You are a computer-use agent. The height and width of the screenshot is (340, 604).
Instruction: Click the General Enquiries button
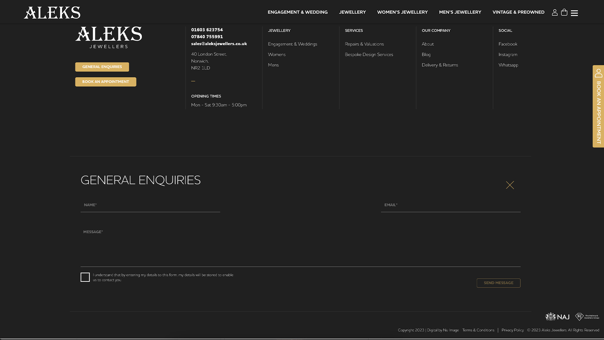click(x=102, y=67)
